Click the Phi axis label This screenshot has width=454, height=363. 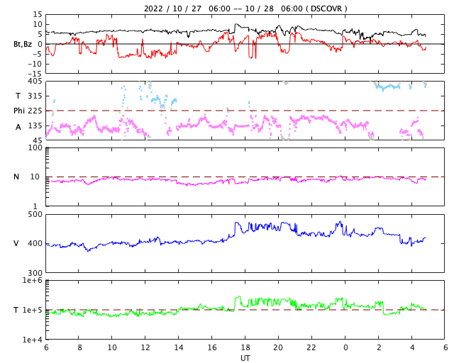[x=19, y=111]
